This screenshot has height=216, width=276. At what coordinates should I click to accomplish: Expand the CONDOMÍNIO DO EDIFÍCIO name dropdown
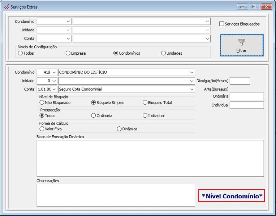pyautogui.click(x=191, y=72)
